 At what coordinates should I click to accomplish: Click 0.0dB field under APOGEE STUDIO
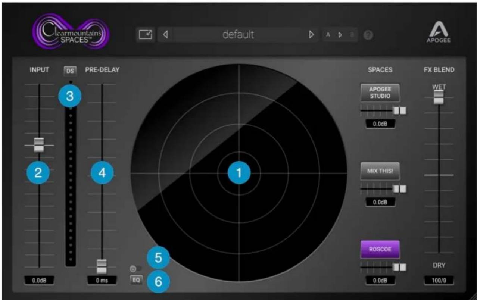pyautogui.click(x=380, y=124)
